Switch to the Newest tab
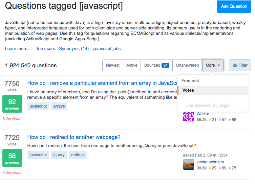The width and height of the screenshot is (255, 184). click(x=113, y=65)
